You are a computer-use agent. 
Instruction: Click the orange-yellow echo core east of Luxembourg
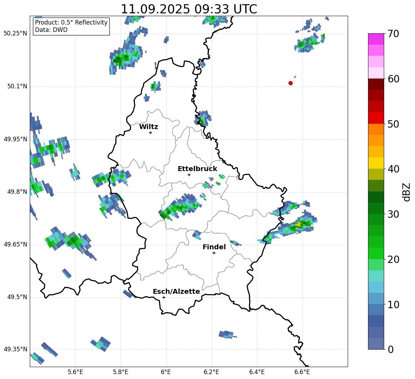pos(299,224)
